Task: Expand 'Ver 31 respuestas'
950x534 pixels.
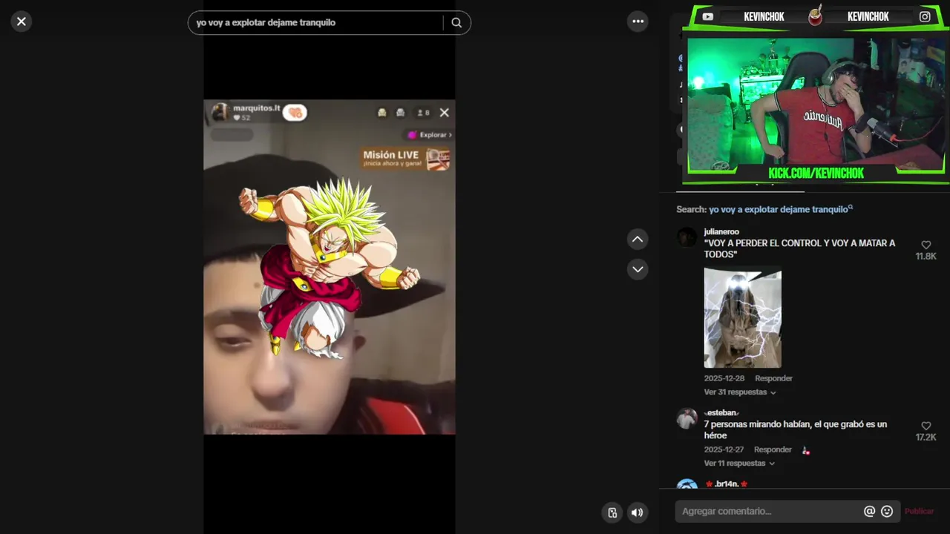Action: (x=740, y=392)
